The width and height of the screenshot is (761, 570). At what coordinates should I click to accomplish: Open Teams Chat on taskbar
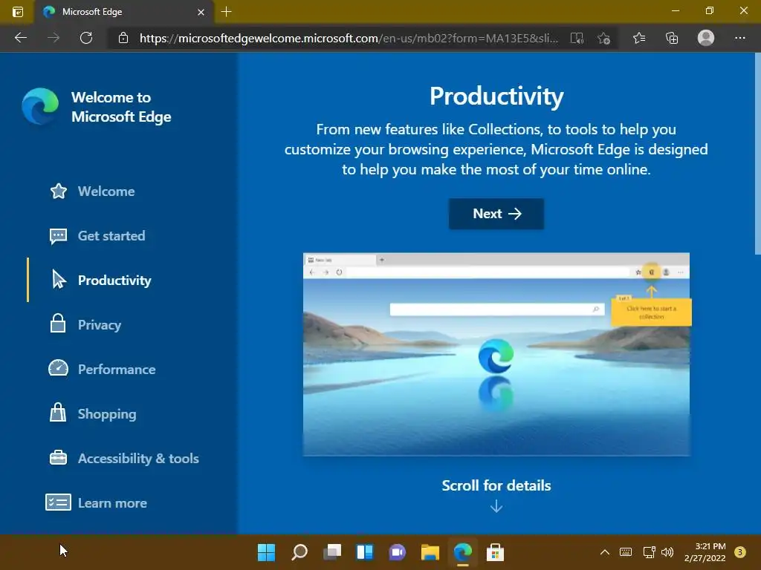[397, 552]
